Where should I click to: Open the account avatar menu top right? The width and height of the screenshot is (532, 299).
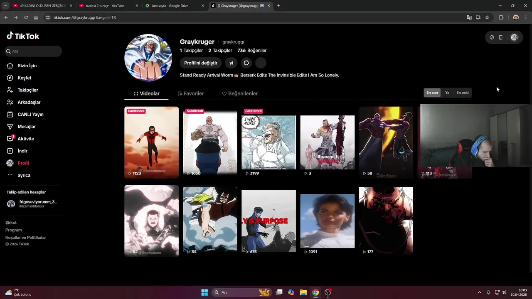tap(514, 37)
